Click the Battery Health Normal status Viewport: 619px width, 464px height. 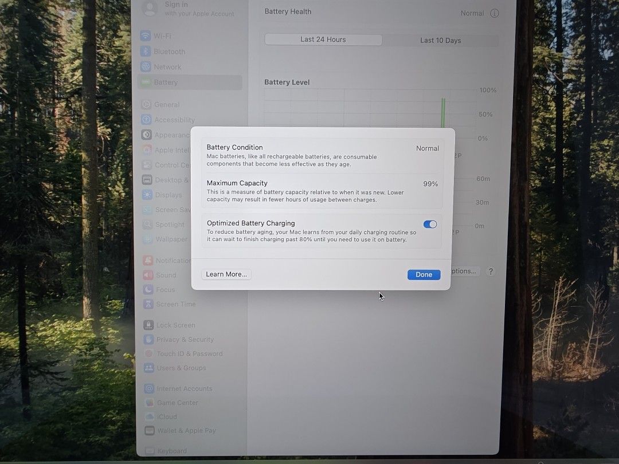click(472, 13)
